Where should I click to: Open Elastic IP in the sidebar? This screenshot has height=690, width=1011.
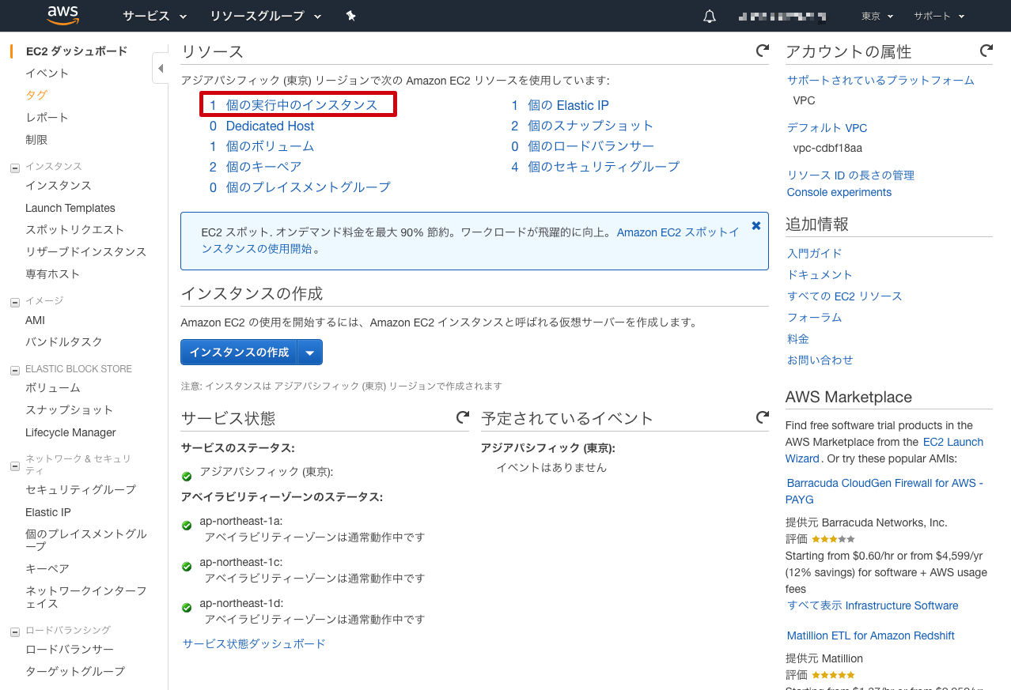(47, 512)
